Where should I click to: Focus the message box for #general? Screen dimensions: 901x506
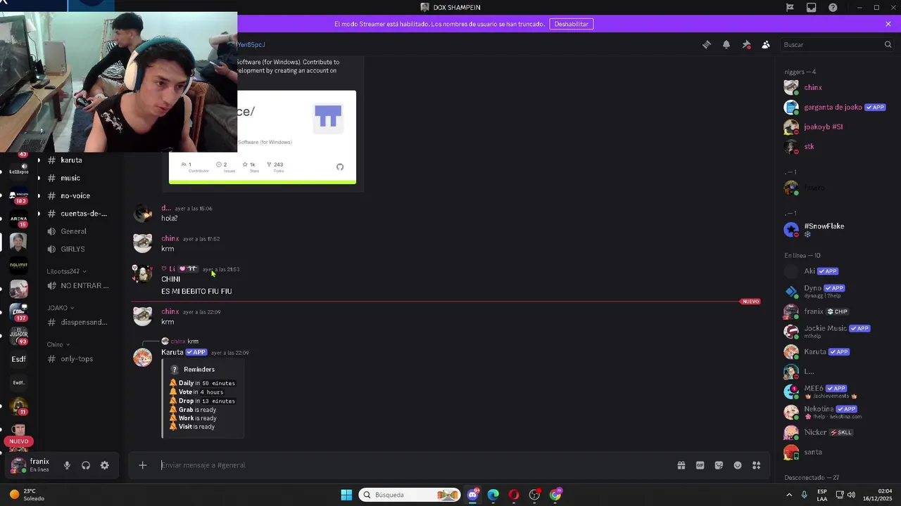415,465
